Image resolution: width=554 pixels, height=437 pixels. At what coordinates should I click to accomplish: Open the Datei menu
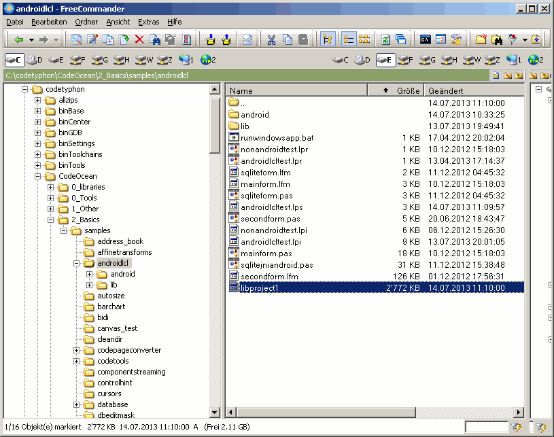pos(15,22)
